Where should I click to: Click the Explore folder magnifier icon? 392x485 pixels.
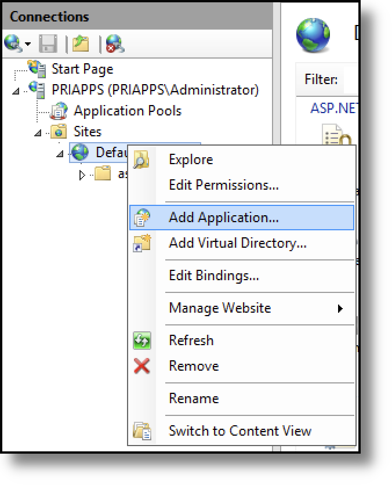point(141,160)
